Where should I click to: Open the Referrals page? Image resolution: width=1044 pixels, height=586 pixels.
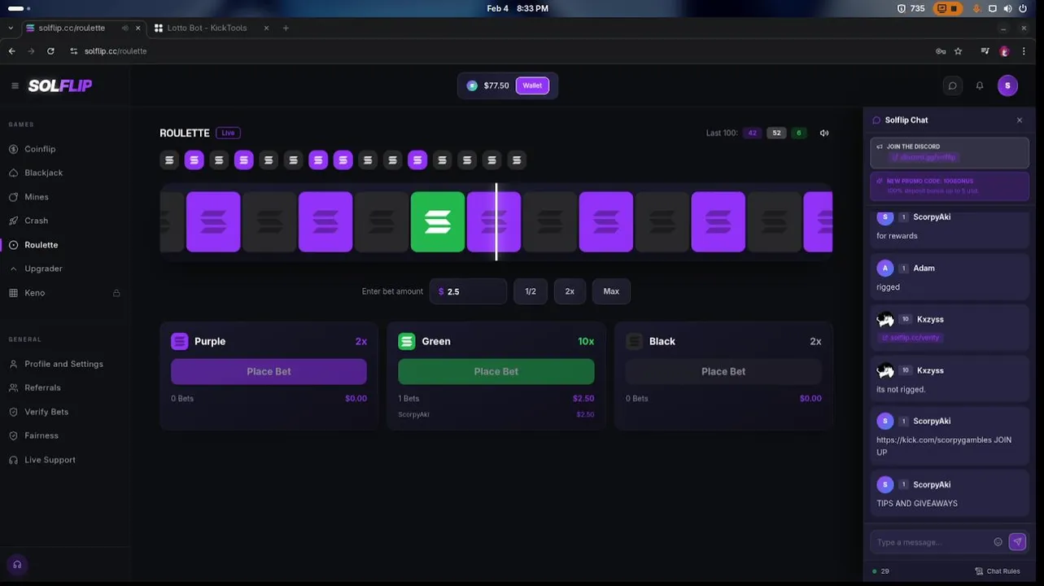[x=42, y=388]
